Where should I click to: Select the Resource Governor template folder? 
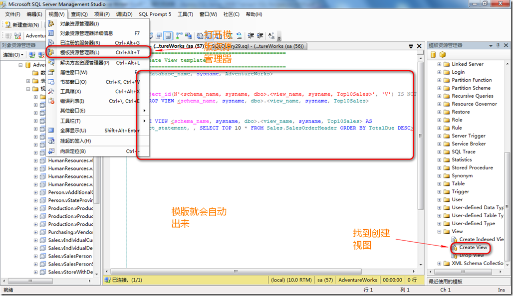click(474, 104)
